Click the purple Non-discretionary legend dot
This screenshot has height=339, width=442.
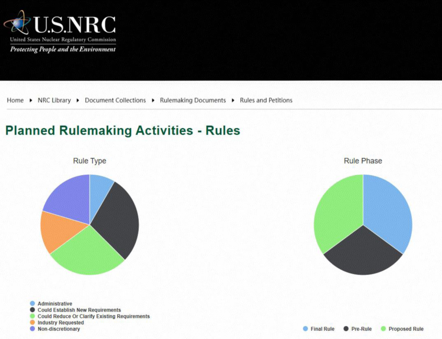pyautogui.click(x=32, y=329)
